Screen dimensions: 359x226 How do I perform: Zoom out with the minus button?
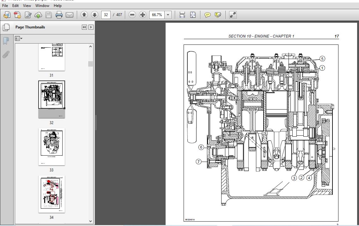pos(132,15)
